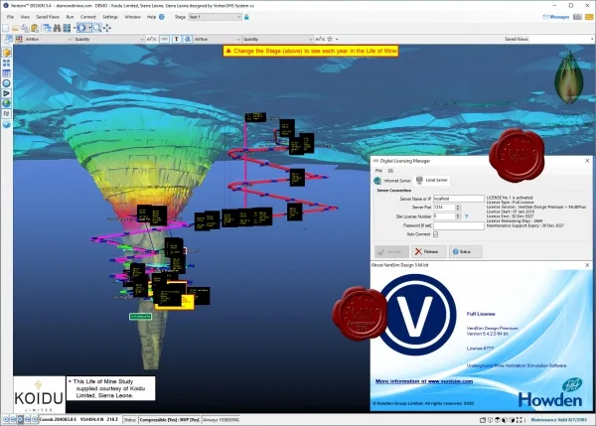Screen dimensions: 596x426
Task: Click the magnifier zoom icon
Action: click(x=97, y=28)
